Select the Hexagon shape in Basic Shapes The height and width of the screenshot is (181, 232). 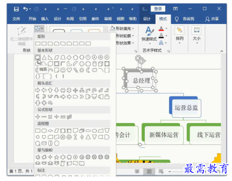82,57
